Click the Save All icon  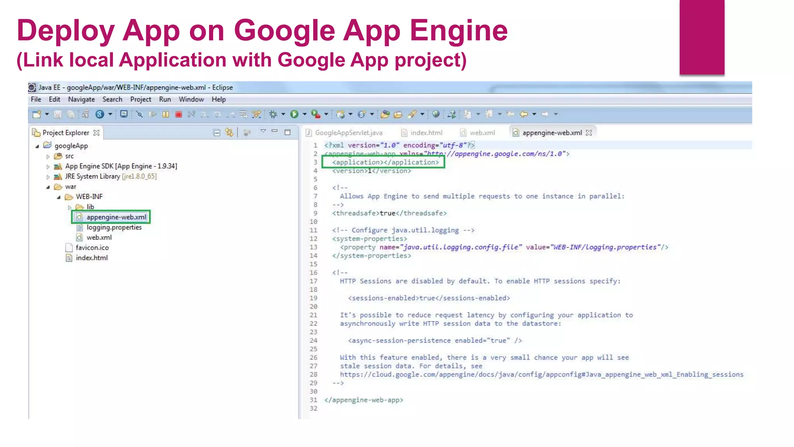coord(71,114)
